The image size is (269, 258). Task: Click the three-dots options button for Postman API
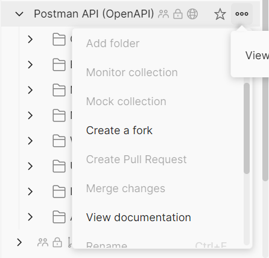coord(242,14)
